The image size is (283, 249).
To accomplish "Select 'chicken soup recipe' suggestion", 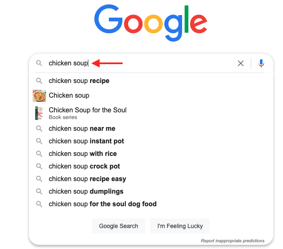I will (79, 81).
